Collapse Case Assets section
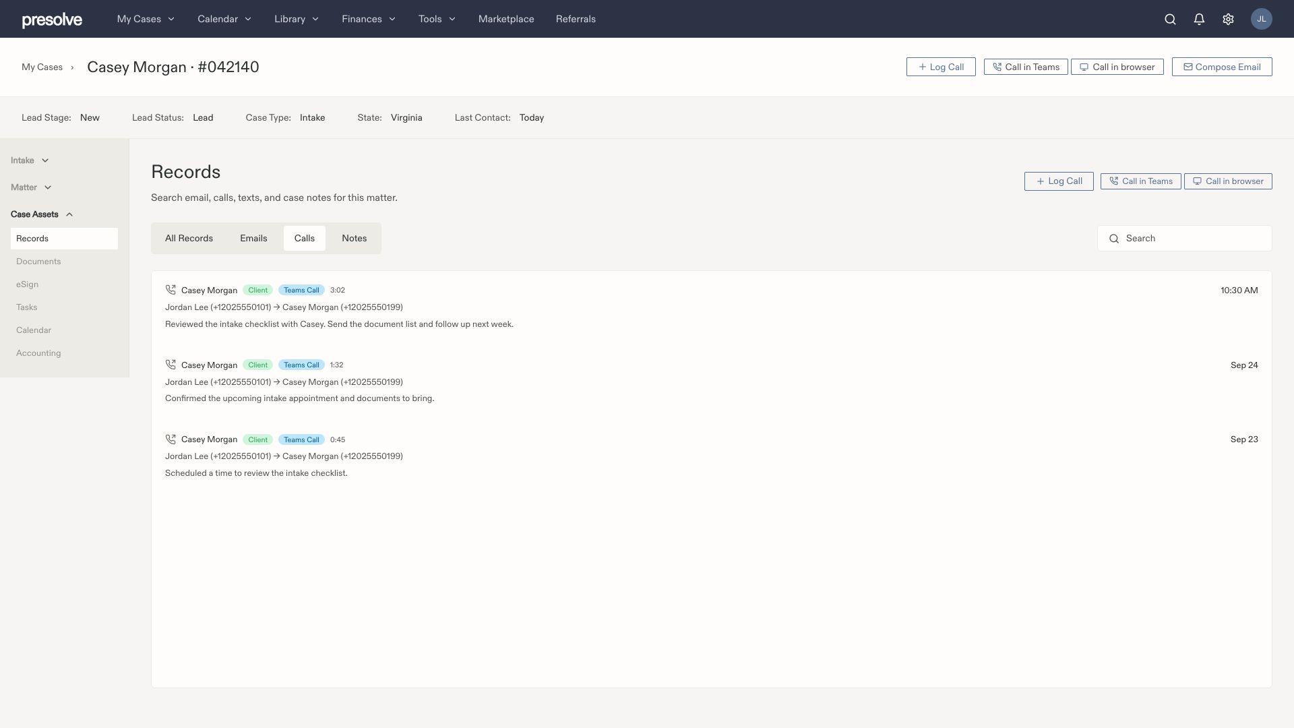 42,214
